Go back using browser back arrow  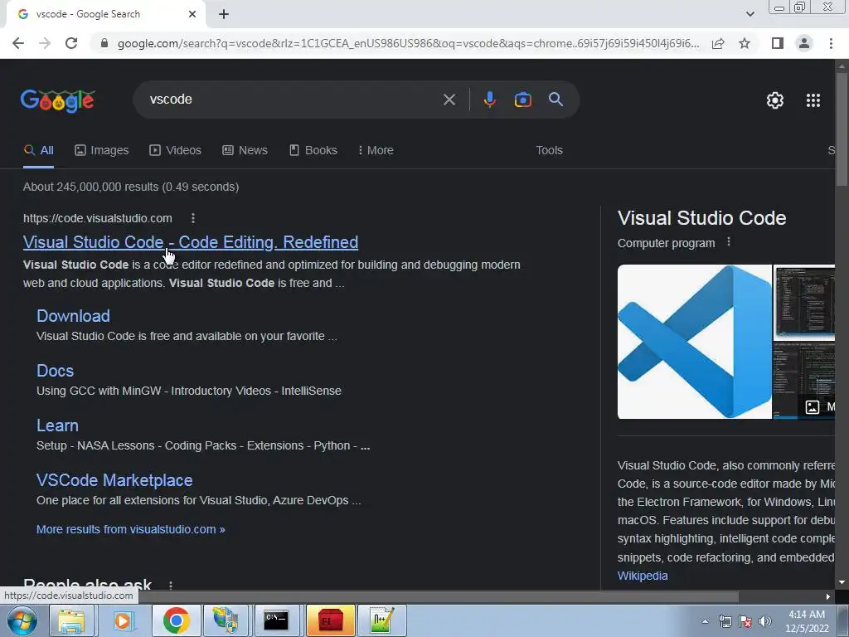(x=18, y=43)
